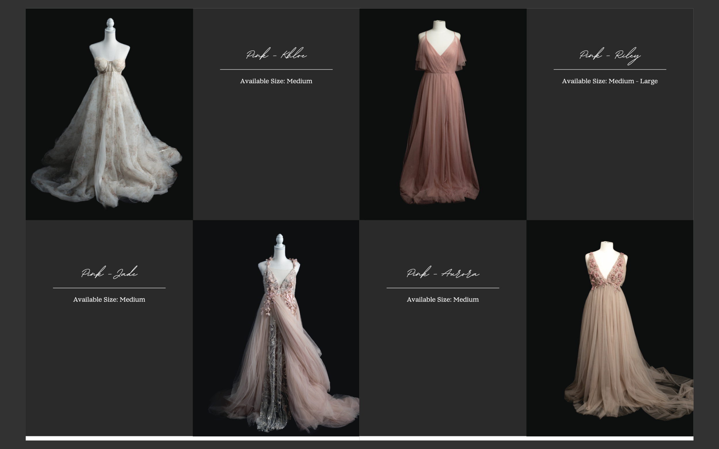719x449 pixels.
Task: Click the 'Pink - Riley' script title
Action: [x=610, y=55]
